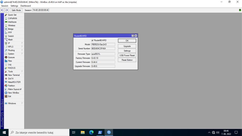The width and height of the screenshot is (242, 136).
Task: Open Microsoft Edge from the taskbar
Action: (91, 132)
